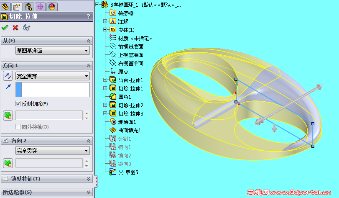Click the 方向 1 draft angle field
Screen dimensions: 339x198
point(49,116)
